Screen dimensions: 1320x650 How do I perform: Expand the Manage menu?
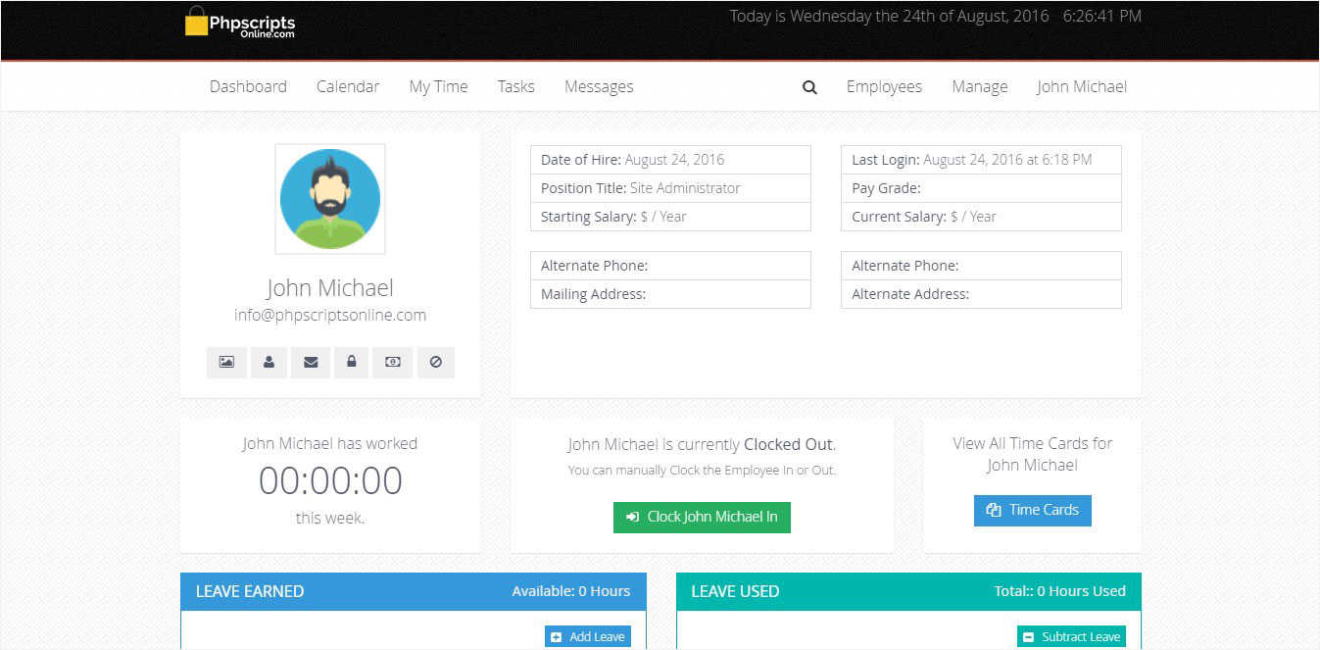980,86
